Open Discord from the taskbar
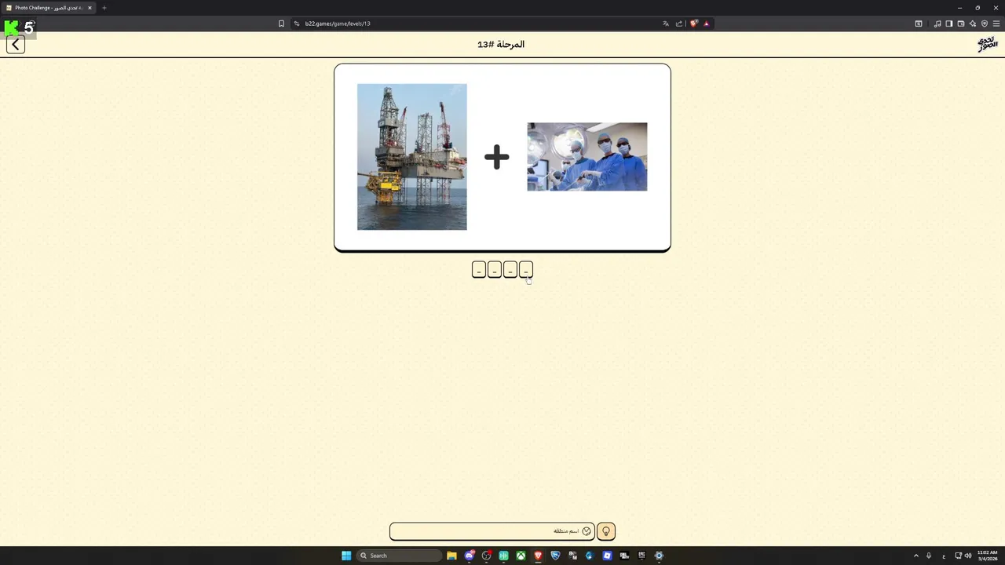Screen dimensions: 1005x565 (x=470, y=556)
